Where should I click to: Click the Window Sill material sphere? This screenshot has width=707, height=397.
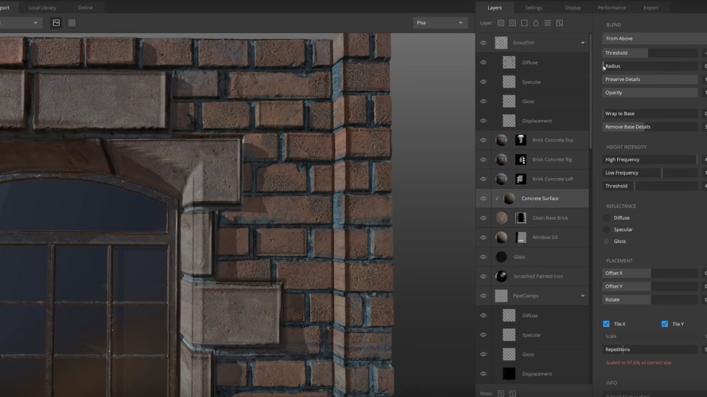coord(501,237)
